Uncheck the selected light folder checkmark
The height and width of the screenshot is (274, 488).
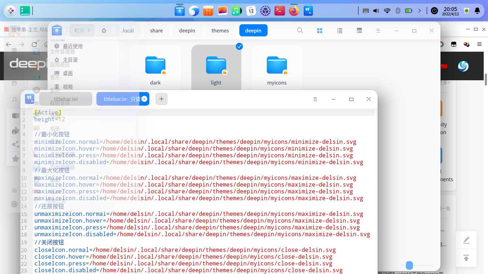239,46
